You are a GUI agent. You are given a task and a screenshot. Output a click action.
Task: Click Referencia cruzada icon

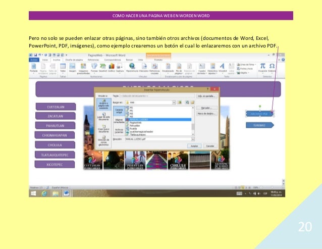click(154, 66)
